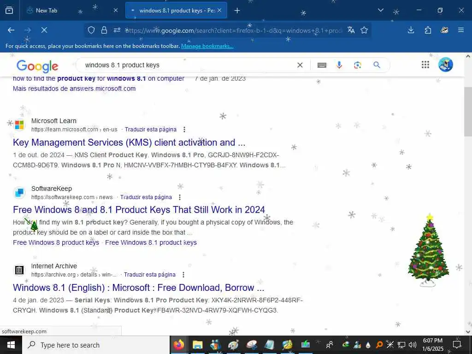This screenshot has width=472, height=354.
Task: Translate this page via address bar icon
Action: pos(351,30)
